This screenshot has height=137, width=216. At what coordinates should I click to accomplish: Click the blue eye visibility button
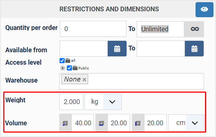204,10
